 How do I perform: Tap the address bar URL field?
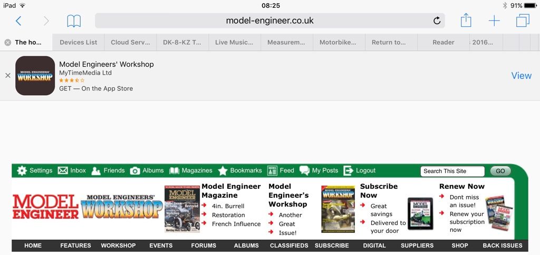[x=269, y=21]
